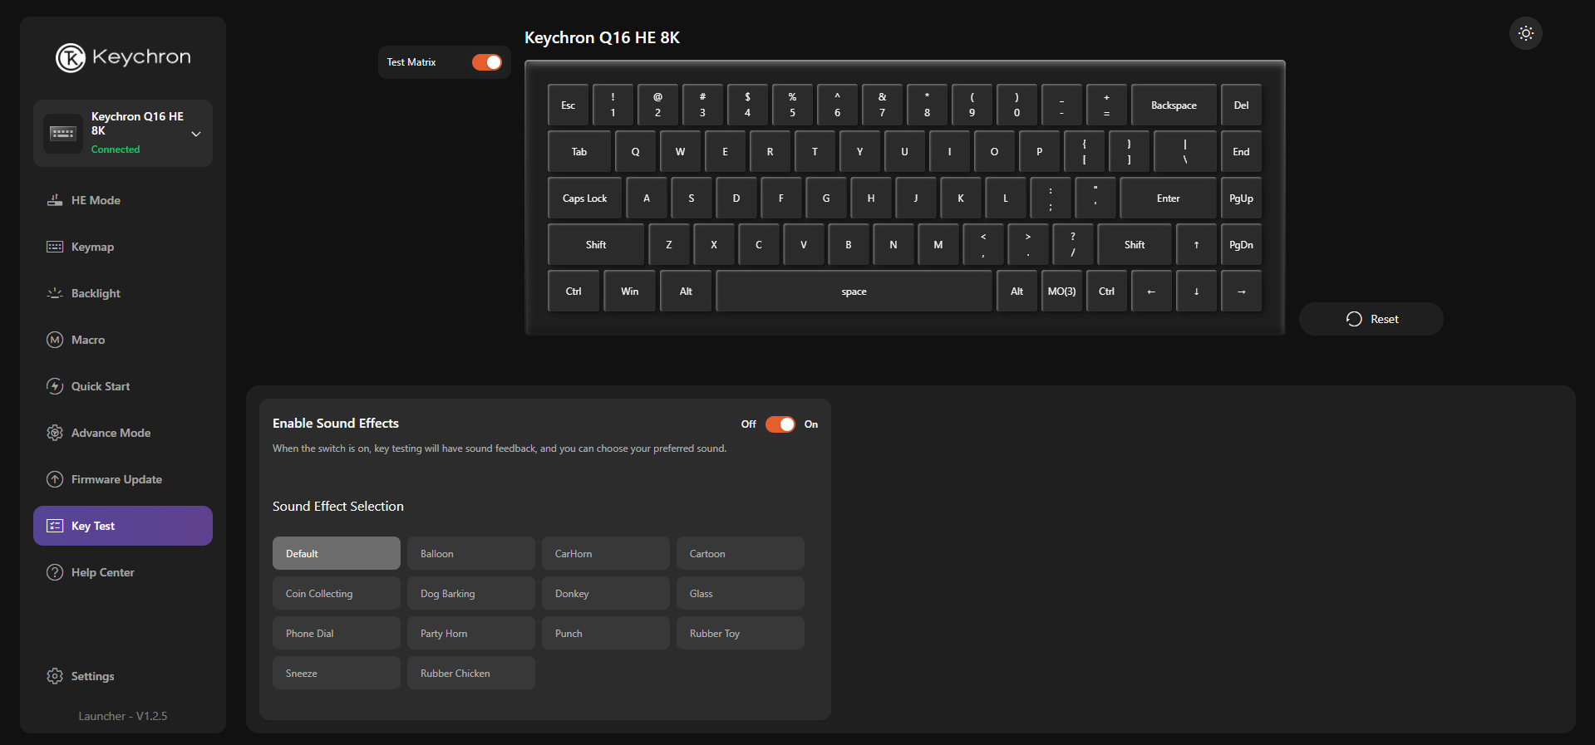Click the Backspace key on keyboard
Viewport: 1595px width, 745px height.
pyautogui.click(x=1174, y=105)
